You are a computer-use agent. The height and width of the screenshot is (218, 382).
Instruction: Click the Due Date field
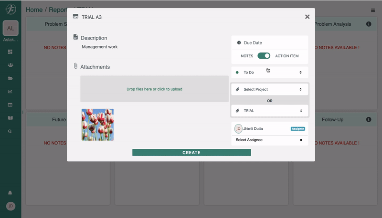(270, 42)
